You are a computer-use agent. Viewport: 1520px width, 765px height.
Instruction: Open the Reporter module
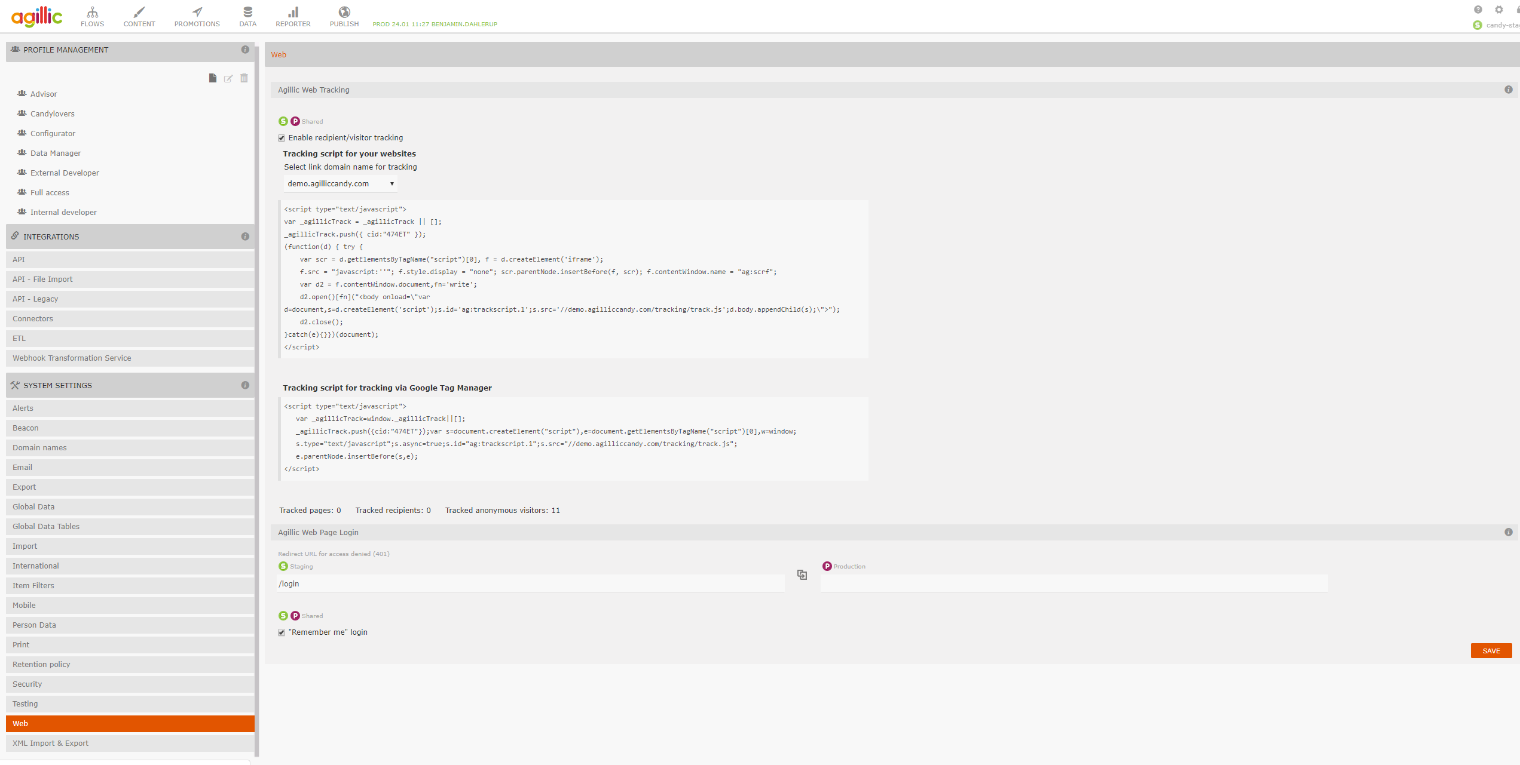(292, 16)
